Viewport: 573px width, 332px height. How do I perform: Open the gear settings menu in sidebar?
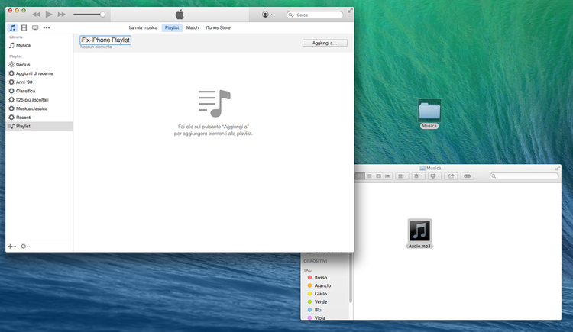click(x=24, y=247)
